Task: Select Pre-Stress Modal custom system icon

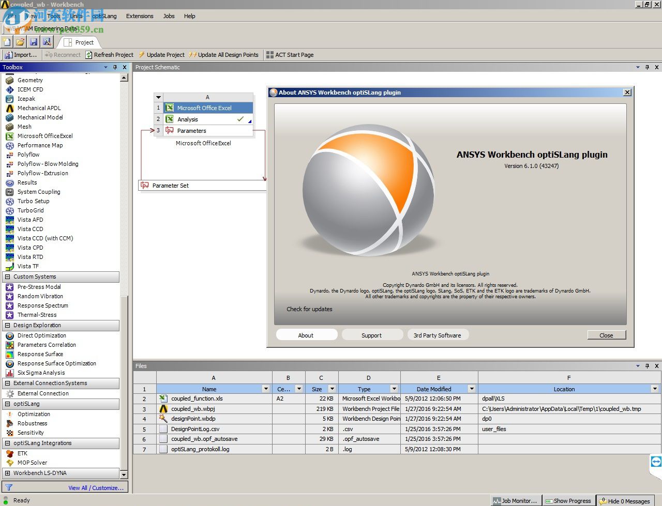Action: (10, 287)
